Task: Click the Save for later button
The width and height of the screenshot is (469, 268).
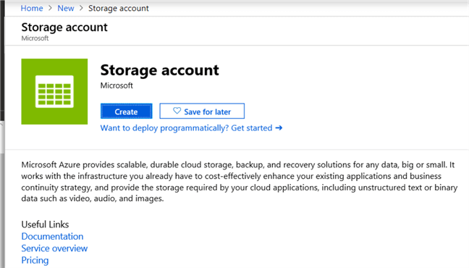Action: coord(202,111)
